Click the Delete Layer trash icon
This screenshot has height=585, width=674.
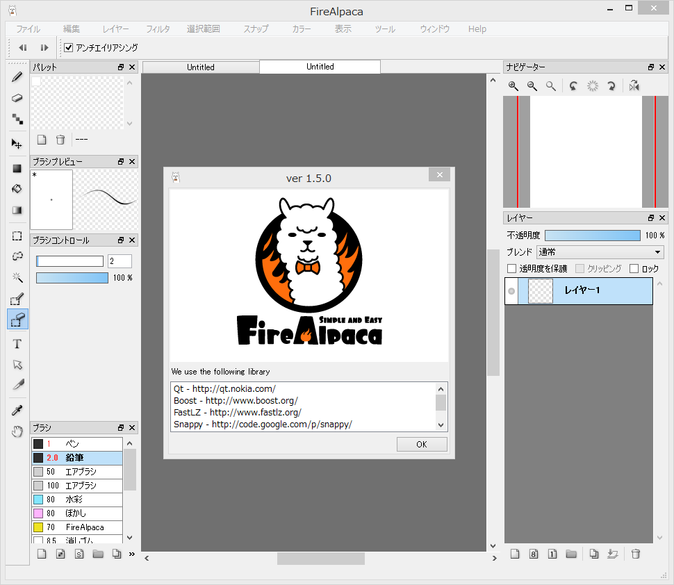coord(635,554)
